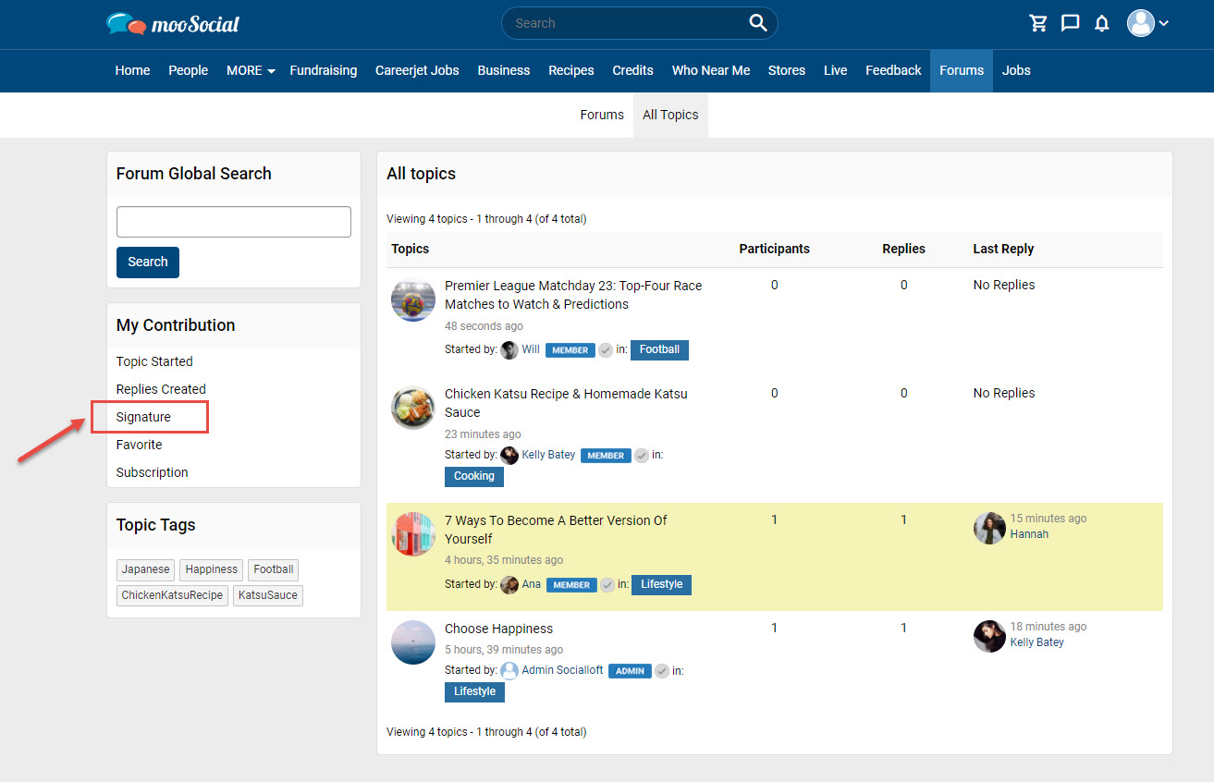Open Hannah's profile from last reply
Screen dimensions: 1214x782
pyautogui.click(x=1029, y=534)
